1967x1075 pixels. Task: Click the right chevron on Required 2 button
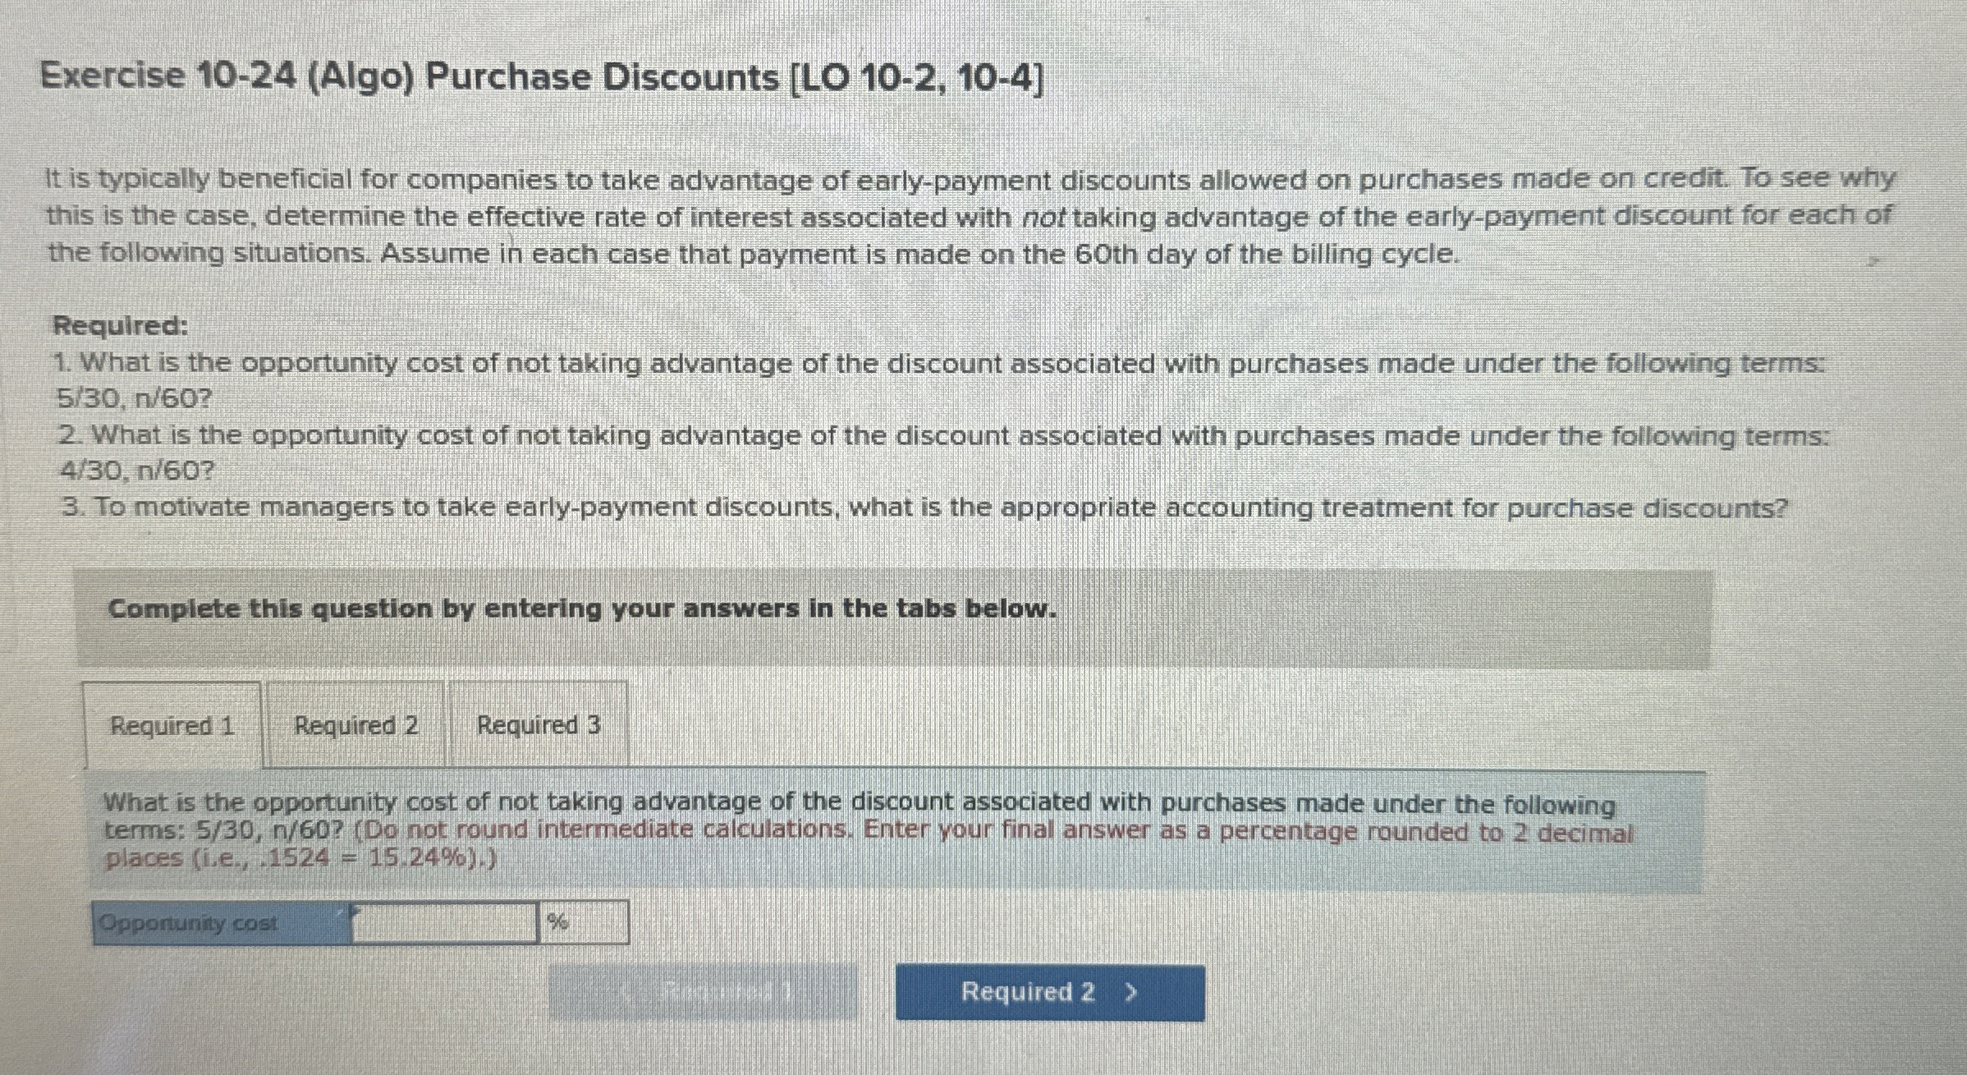pos(1131,993)
